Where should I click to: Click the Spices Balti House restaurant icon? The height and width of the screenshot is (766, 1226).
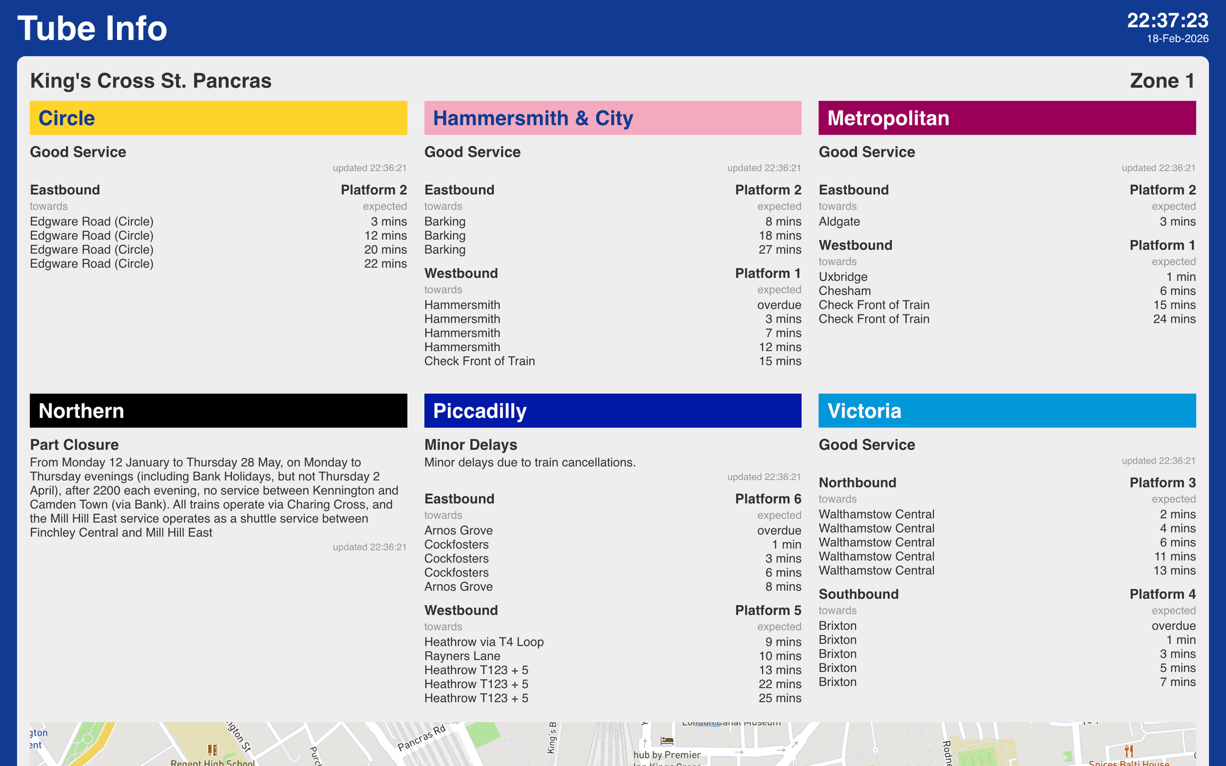pos(1129,750)
